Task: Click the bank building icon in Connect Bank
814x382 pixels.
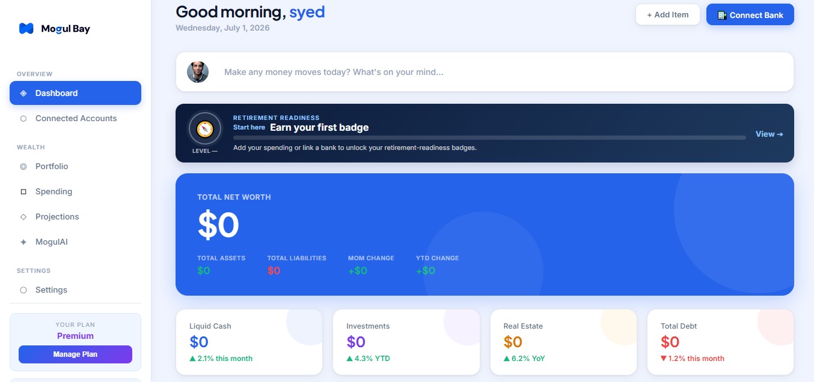Action: tap(722, 15)
